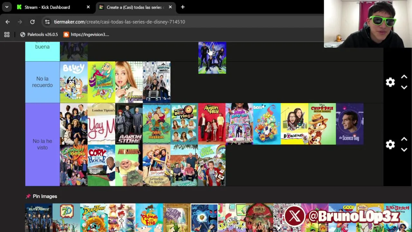
Task: Select the Austin & Ally thumbnail
Action: coord(212,124)
